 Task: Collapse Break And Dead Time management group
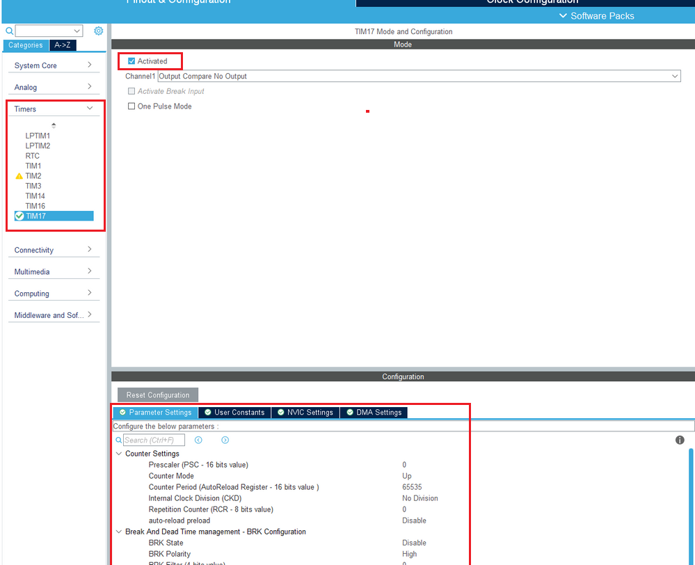point(119,532)
